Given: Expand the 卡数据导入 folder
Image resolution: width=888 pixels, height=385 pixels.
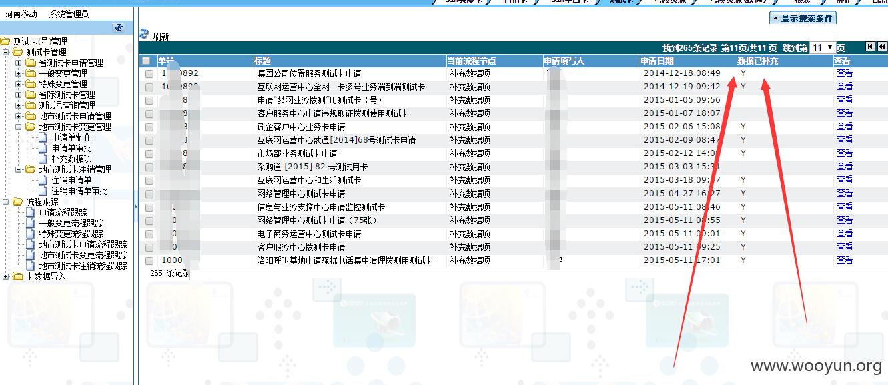Looking at the screenshot, I should [6, 276].
